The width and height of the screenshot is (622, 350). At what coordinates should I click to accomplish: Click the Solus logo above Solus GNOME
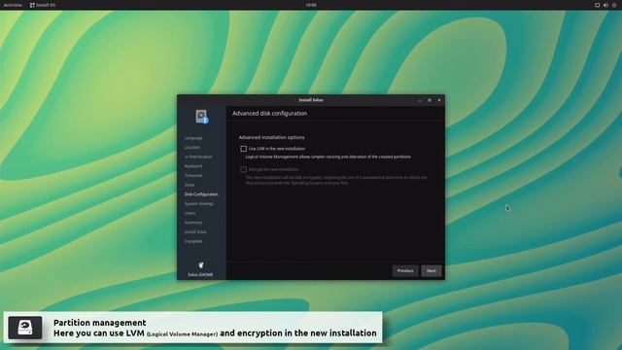click(x=201, y=265)
